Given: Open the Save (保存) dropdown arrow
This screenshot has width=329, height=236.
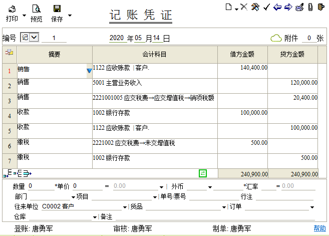Looking at the screenshot, I should click(70, 16).
